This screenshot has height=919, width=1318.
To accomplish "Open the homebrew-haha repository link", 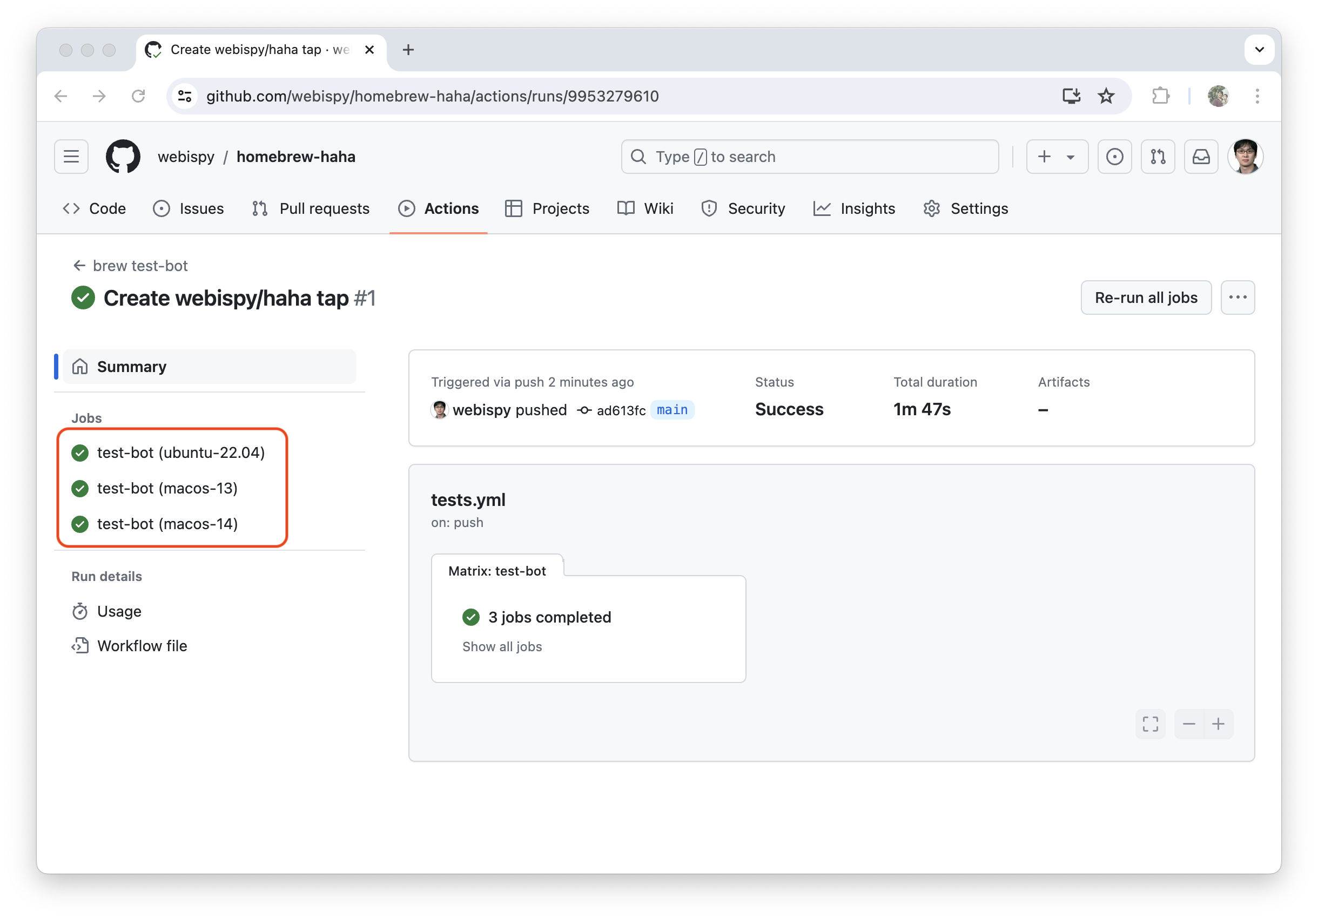I will 295,157.
